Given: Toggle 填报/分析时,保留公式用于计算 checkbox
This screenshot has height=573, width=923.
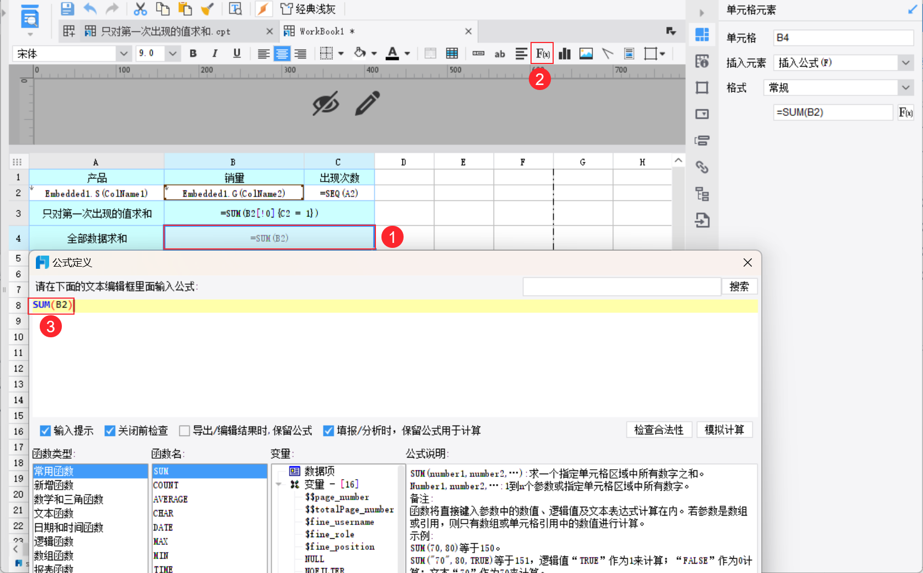Looking at the screenshot, I should pos(328,431).
